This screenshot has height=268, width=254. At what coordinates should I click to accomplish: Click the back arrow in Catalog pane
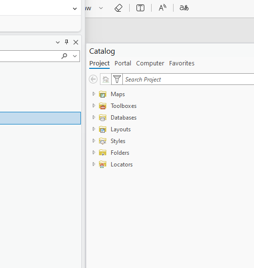tap(93, 79)
